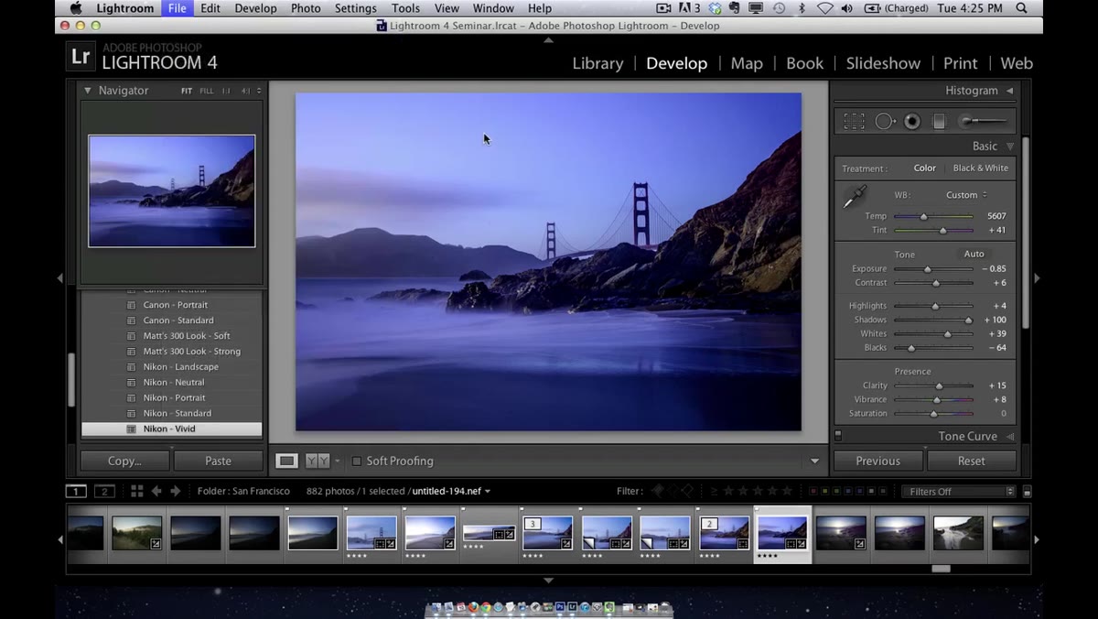This screenshot has width=1098, height=619.
Task: Click the Exposure slider handle
Action: (x=928, y=269)
